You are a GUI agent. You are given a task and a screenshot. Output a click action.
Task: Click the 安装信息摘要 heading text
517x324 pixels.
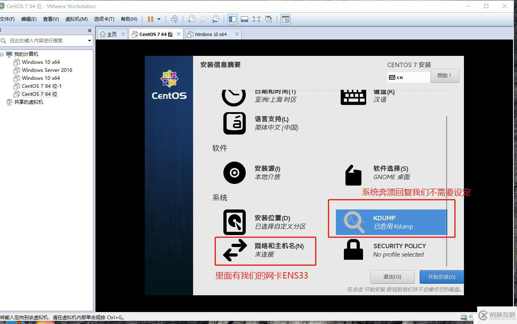click(x=221, y=65)
